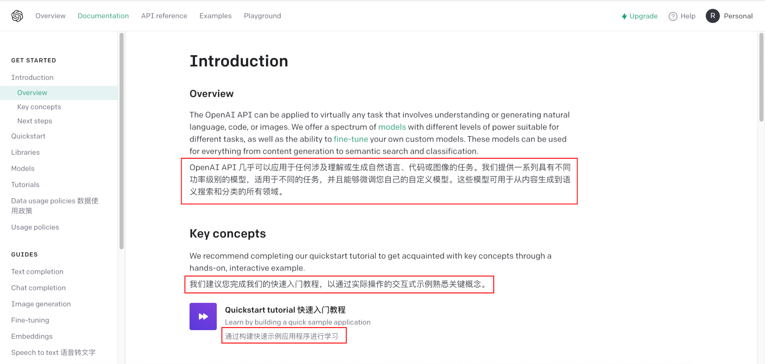Image resolution: width=765 pixels, height=364 pixels.
Task: Open the API reference tab
Action: 164,16
